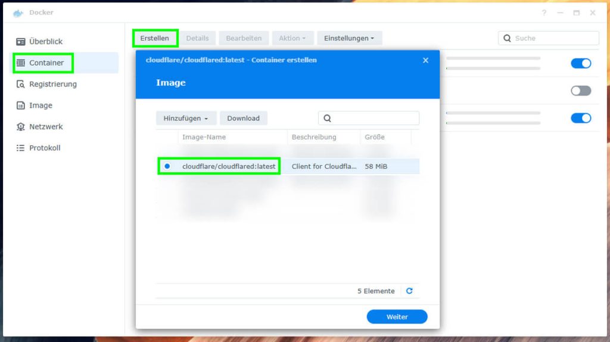Click the 'Client for Cloudfla...' description

click(x=324, y=166)
